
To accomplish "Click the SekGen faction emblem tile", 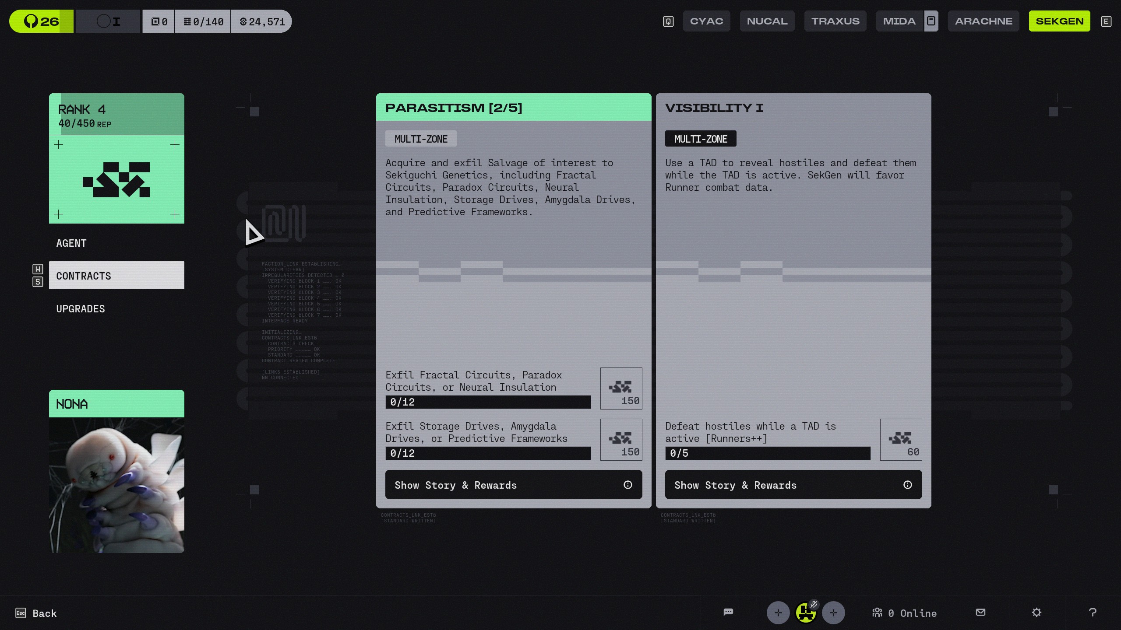I will pyautogui.click(x=116, y=179).
